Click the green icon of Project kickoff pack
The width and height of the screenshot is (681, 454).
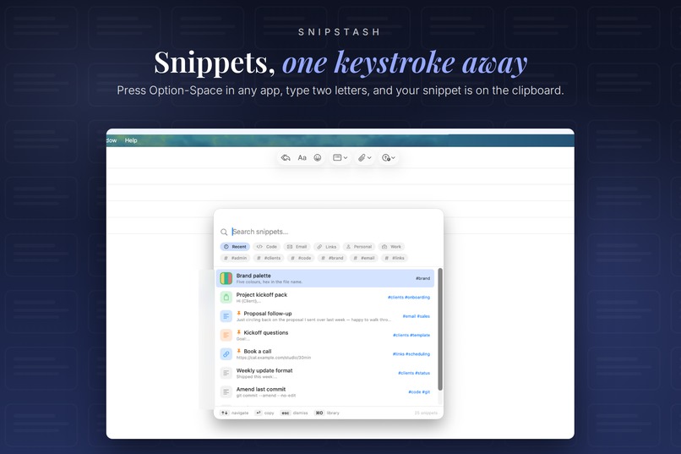226,298
